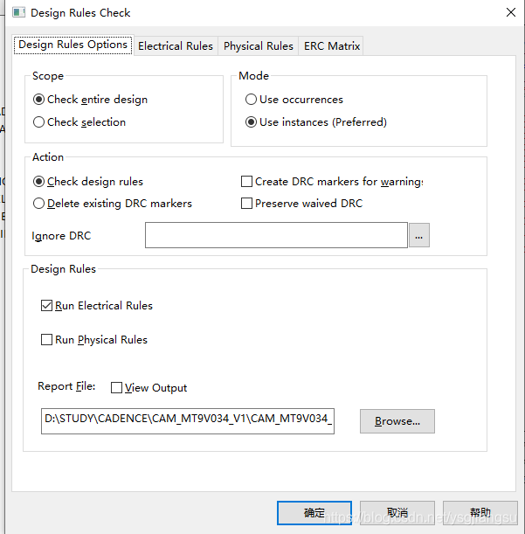Click the Design Rules Check window icon
This screenshot has height=534, width=525.
click(17, 13)
